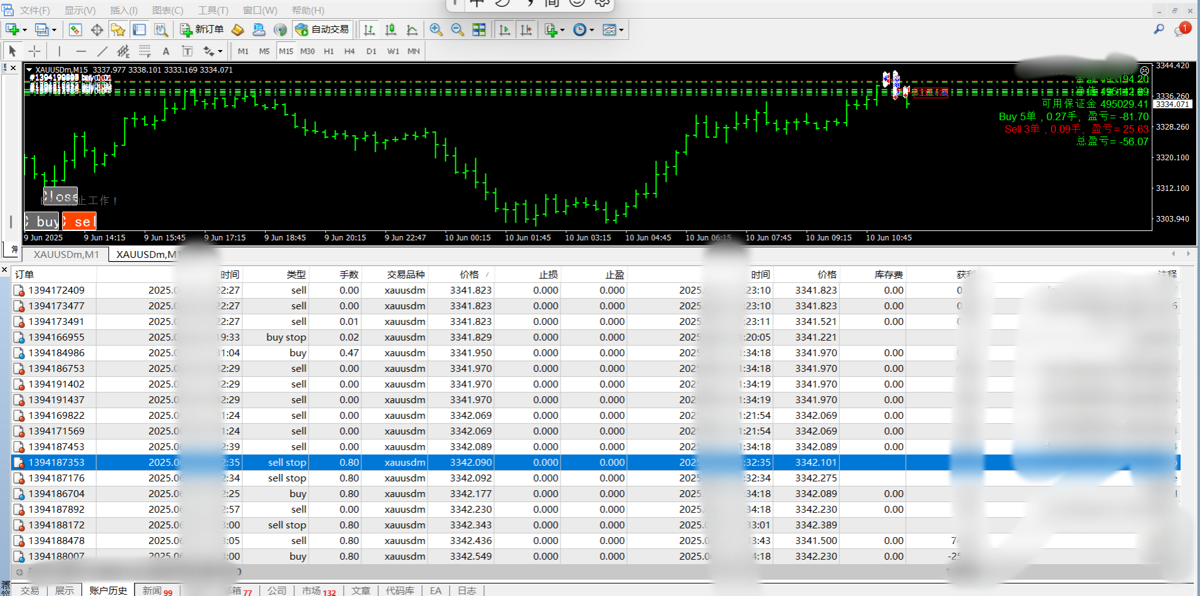Switch chart to candlesticks display
1200x596 pixels.
[x=391, y=29]
